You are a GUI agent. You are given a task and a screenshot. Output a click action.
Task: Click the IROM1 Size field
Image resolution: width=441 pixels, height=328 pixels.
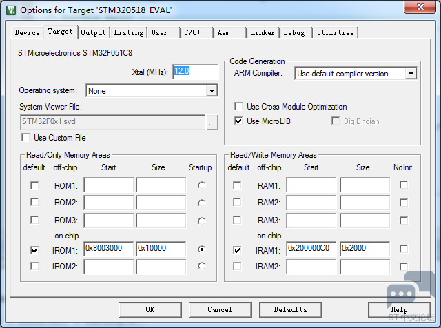pyautogui.click(x=161, y=248)
